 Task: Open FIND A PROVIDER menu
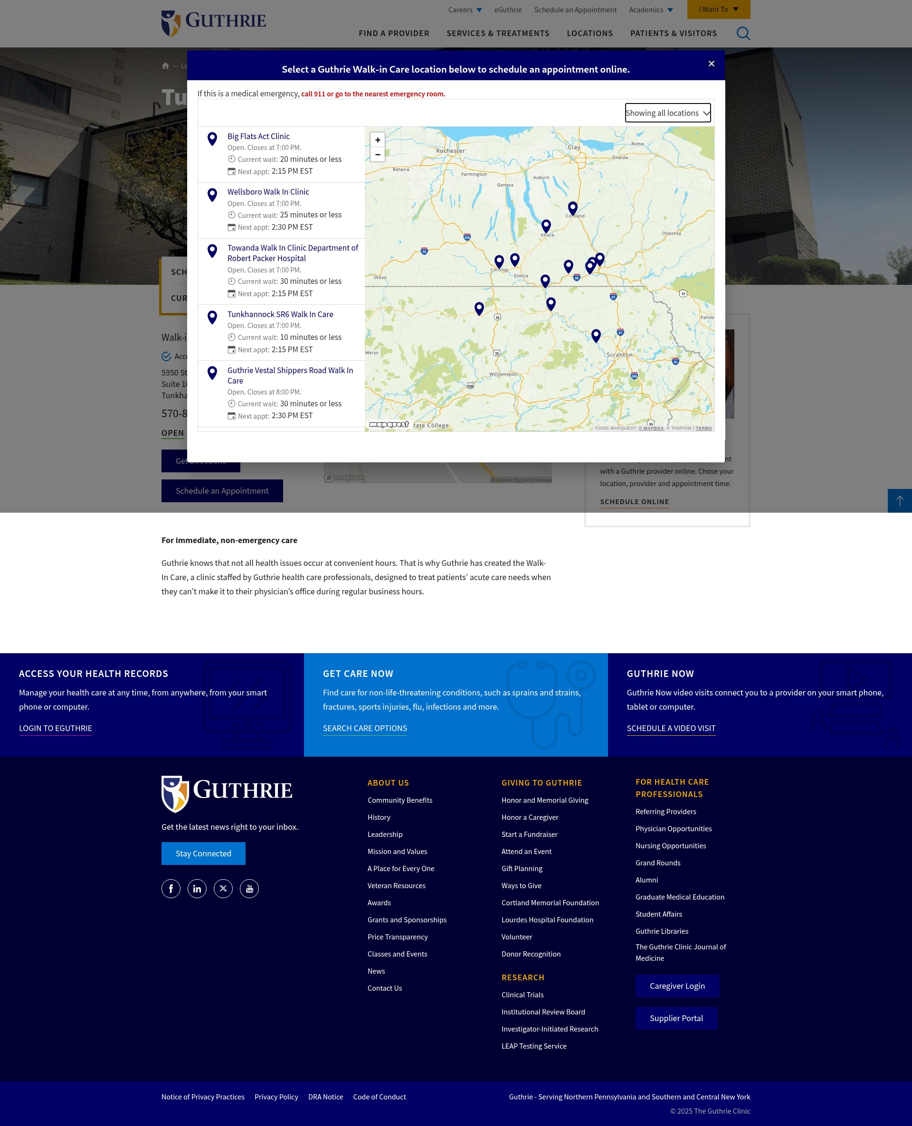[x=394, y=33]
